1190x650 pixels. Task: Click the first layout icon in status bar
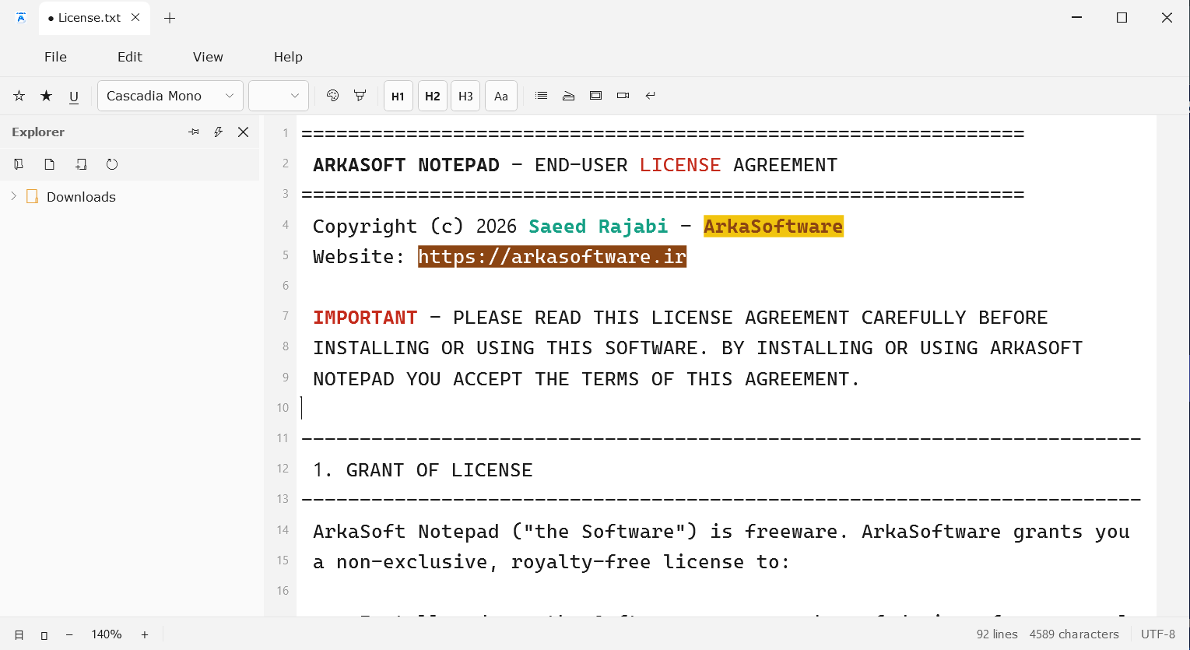point(19,635)
